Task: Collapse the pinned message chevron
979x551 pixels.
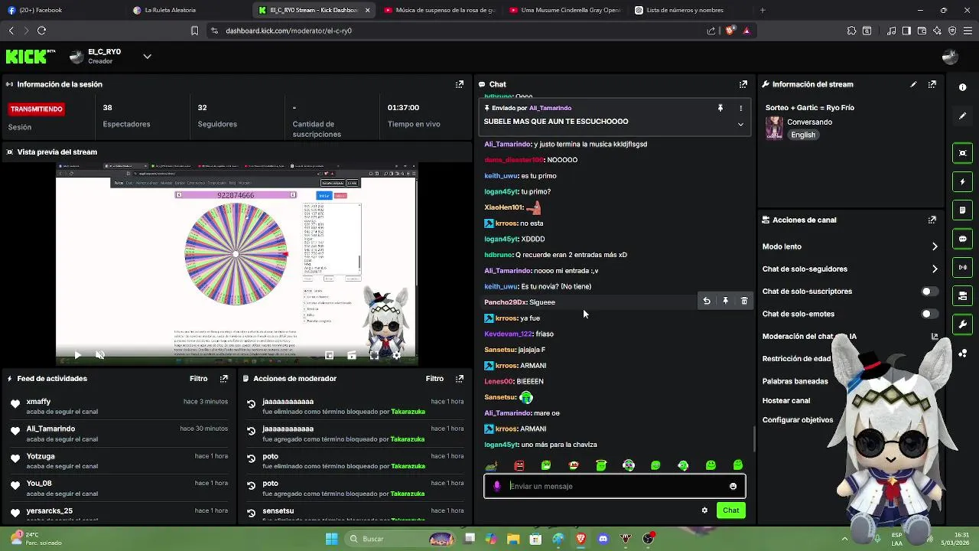Action: 740,124
